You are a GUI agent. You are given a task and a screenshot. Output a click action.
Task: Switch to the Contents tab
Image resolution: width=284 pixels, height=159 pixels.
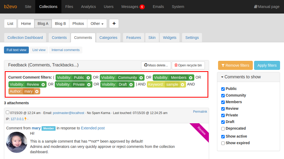pos(59,38)
